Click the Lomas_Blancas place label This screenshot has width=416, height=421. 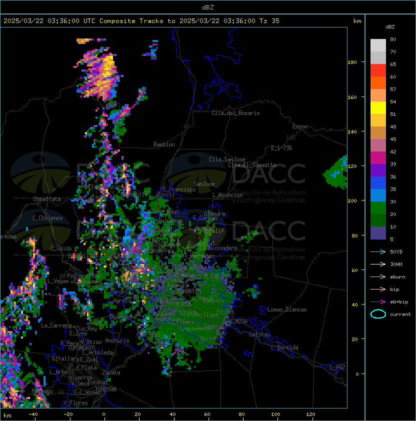tap(287, 309)
